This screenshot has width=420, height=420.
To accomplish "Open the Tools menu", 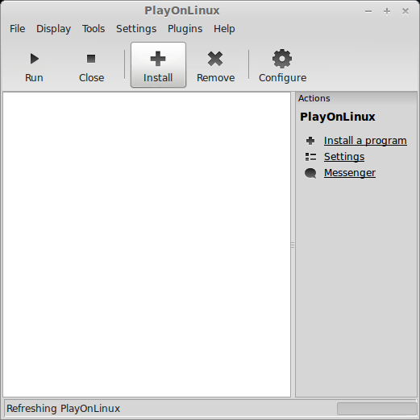I will 94,29.
